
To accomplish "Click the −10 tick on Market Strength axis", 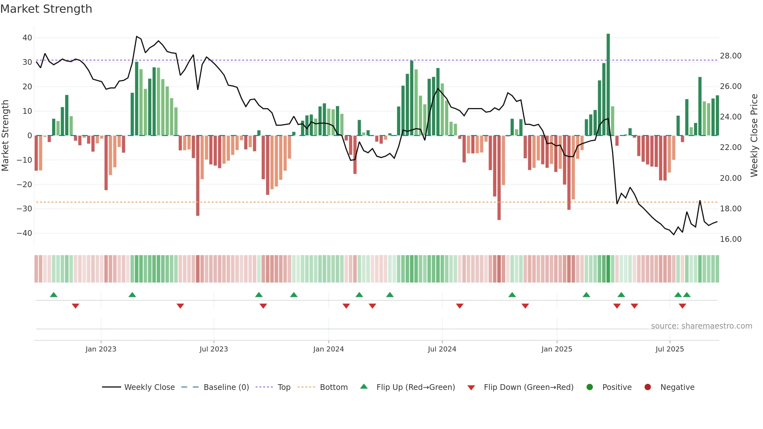I will [x=24, y=160].
